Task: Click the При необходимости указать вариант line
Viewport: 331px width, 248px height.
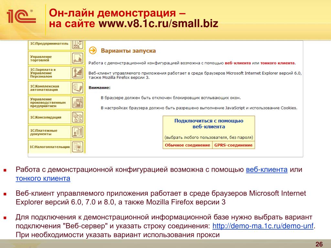Action: pos(118,235)
